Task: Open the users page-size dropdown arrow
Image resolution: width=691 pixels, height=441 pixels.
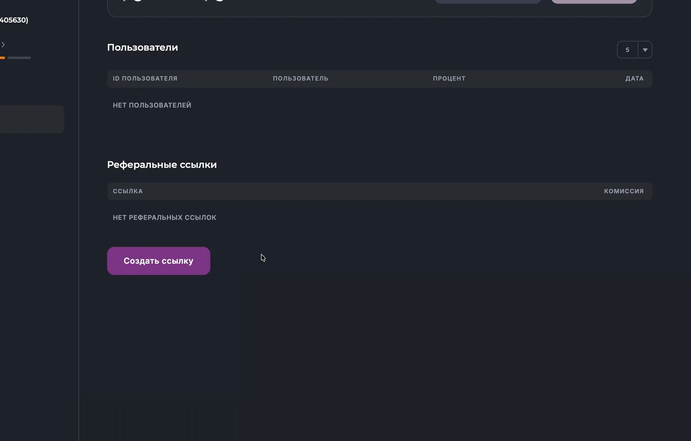Action: (645, 50)
